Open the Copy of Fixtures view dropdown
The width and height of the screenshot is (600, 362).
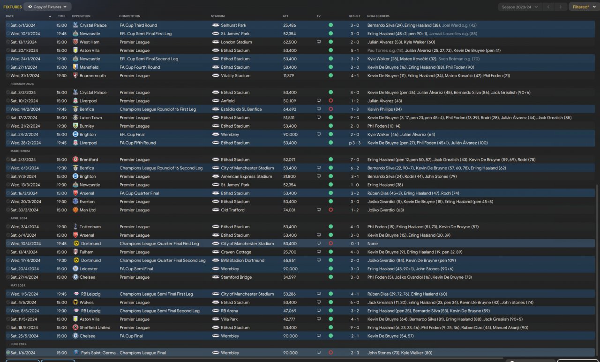tap(47, 7)
